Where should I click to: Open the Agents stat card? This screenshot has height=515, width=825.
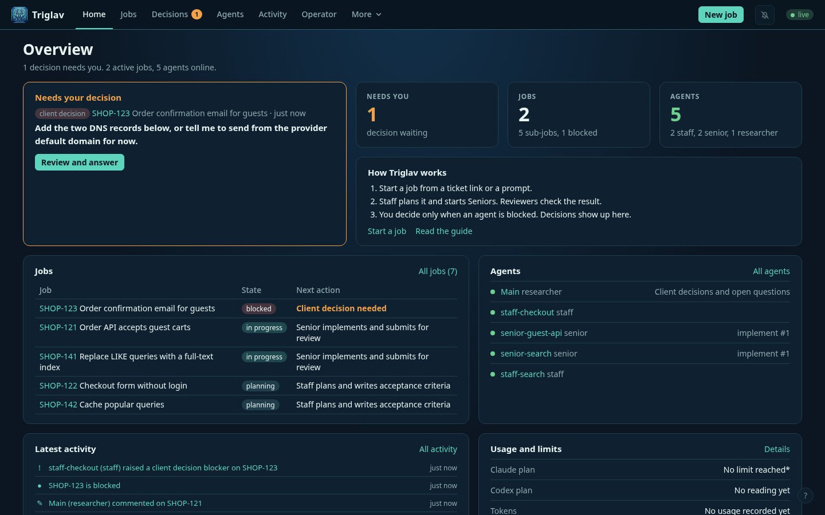(x=730, y=114)
